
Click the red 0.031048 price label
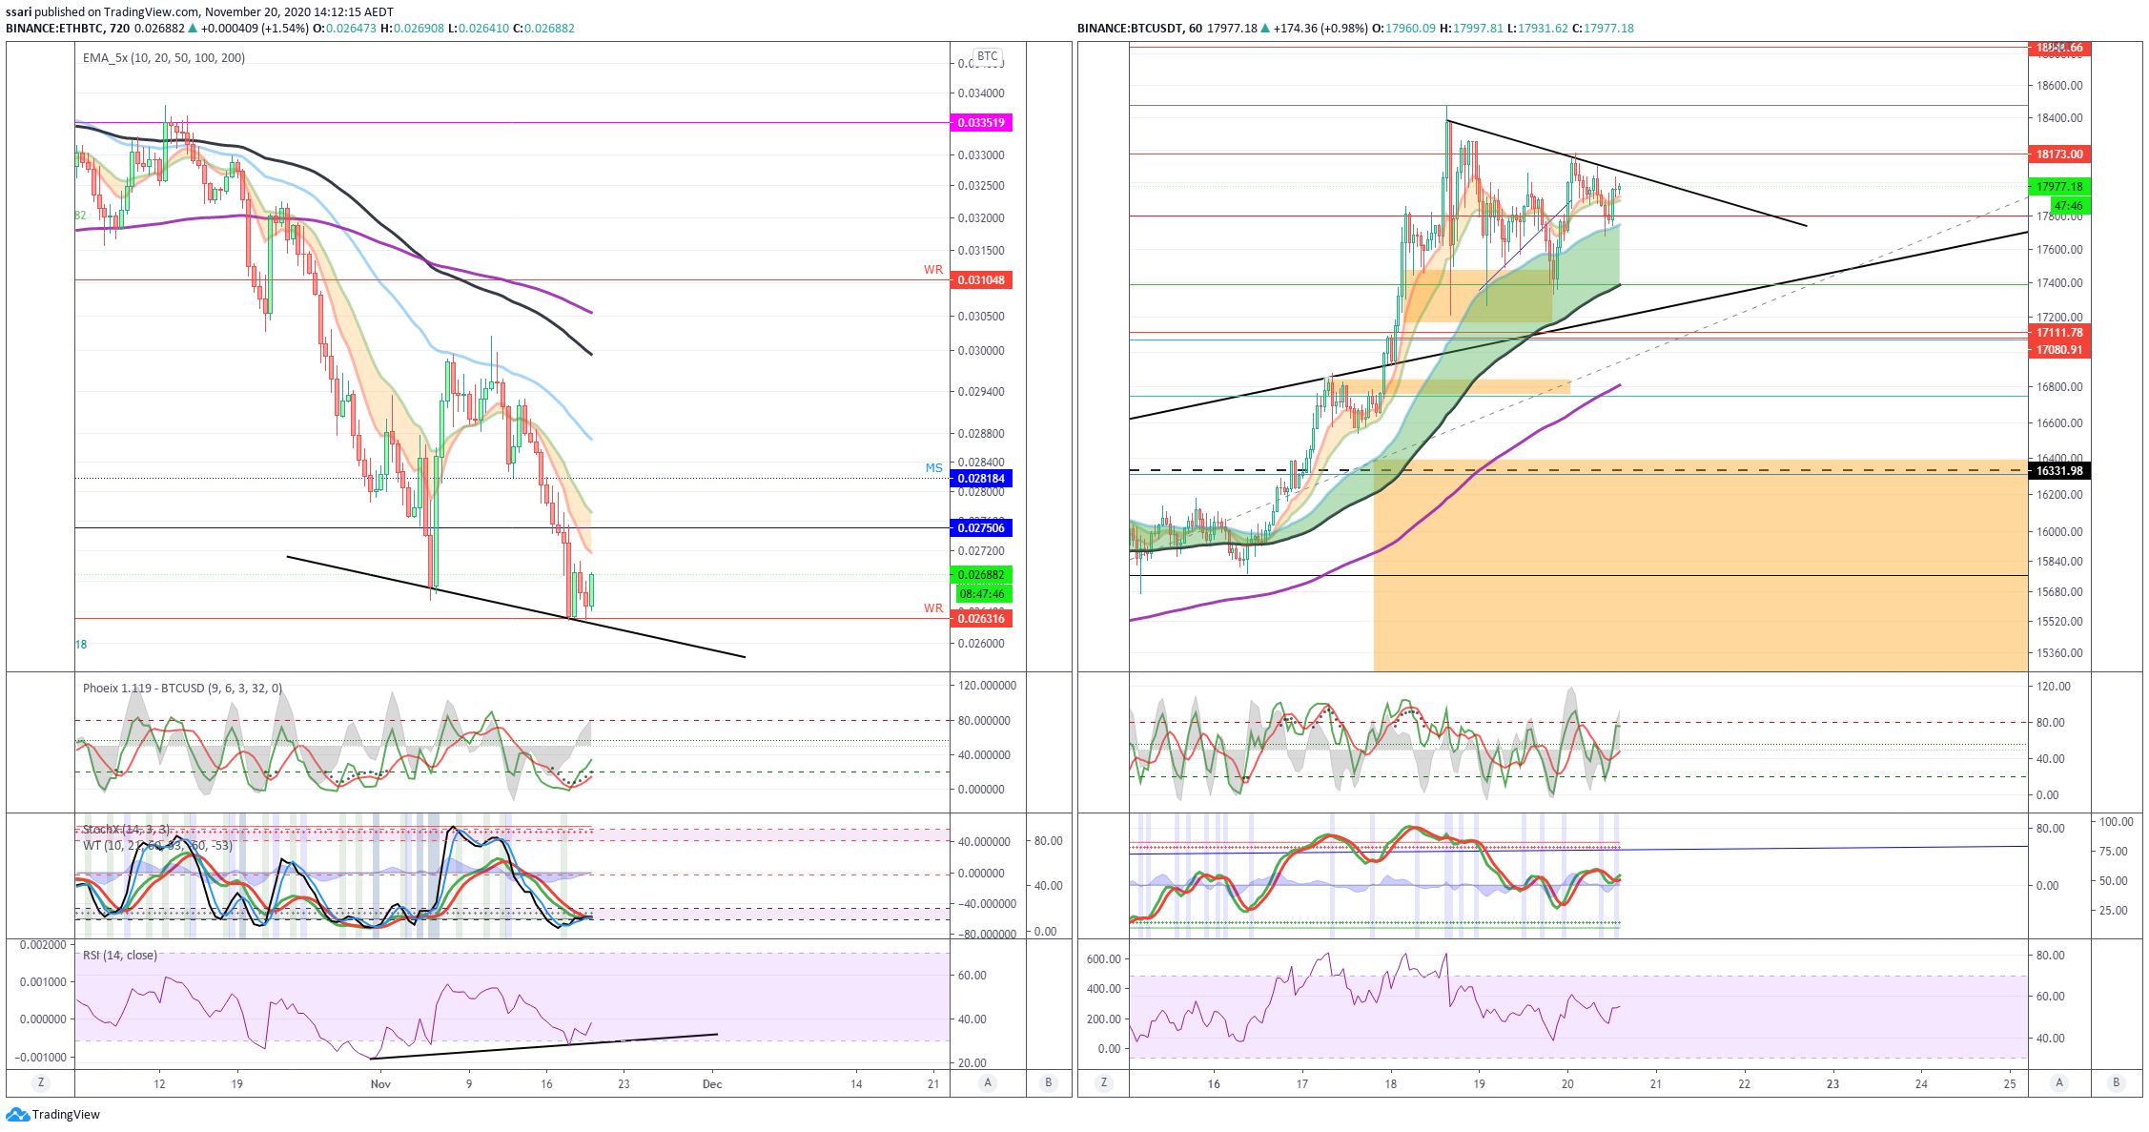pyautogui.click(x=981, y=280)
